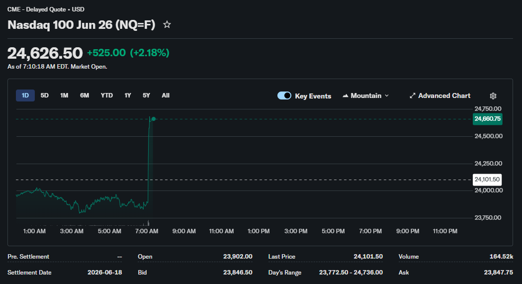
Task: Click the Bid value 23,846.50
Action: tap(238, 273)
